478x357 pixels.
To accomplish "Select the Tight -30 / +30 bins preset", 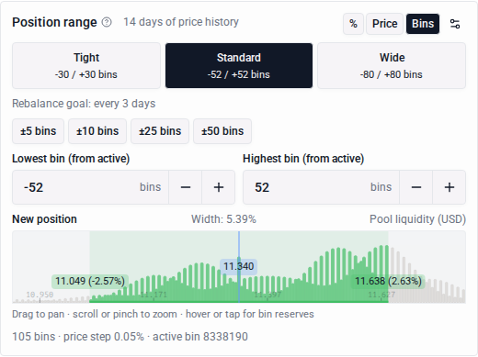I will (x=86, y=66).
